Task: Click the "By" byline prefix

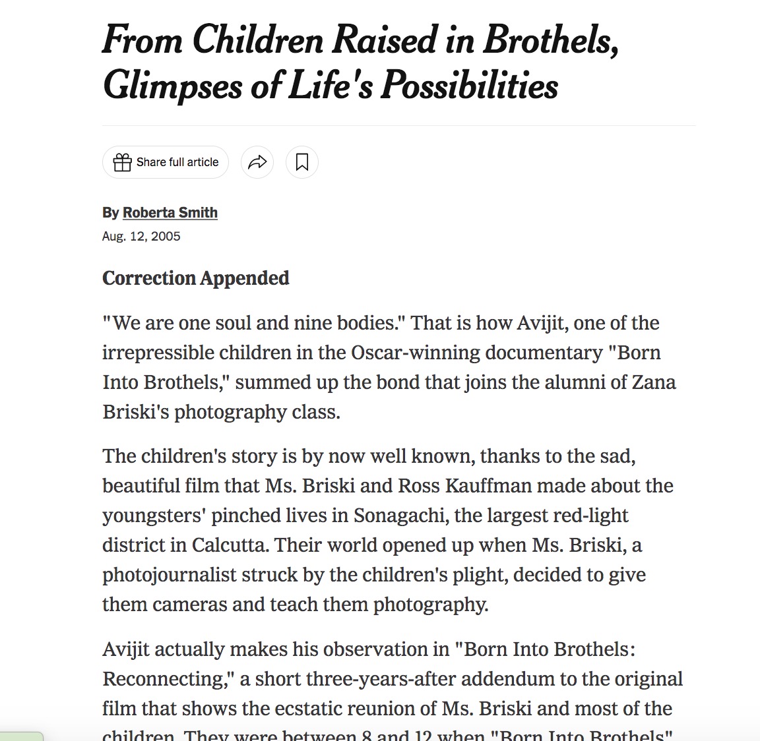Action: [110, 212]
